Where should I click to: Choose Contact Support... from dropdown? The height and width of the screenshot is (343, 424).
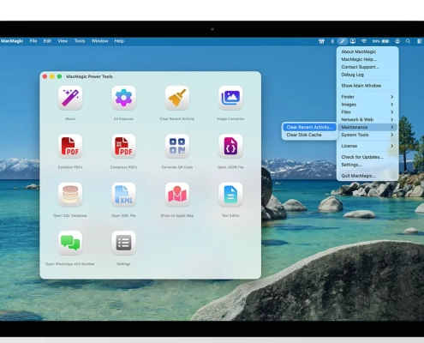[367, 67]
